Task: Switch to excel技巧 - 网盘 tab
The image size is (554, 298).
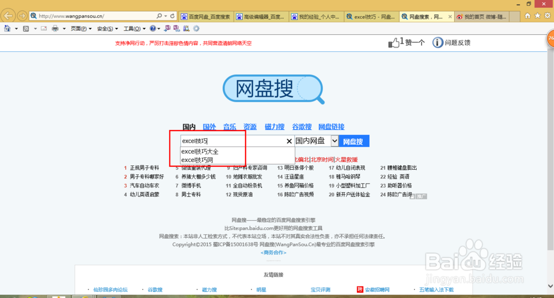Action: click(371, 17)
